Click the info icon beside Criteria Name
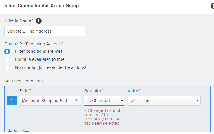The height and width of the screenshot is (134, 214). pos(38,21)
